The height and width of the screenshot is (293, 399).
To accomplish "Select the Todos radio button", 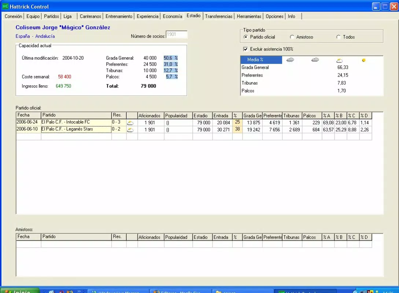I will (339, 37).
